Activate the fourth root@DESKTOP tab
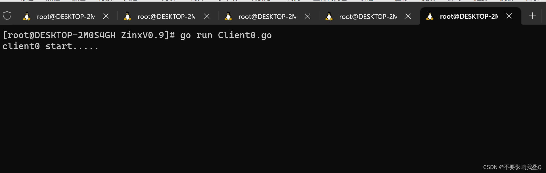546x173 pixels. pyautogui.click(x=368, y=16)
